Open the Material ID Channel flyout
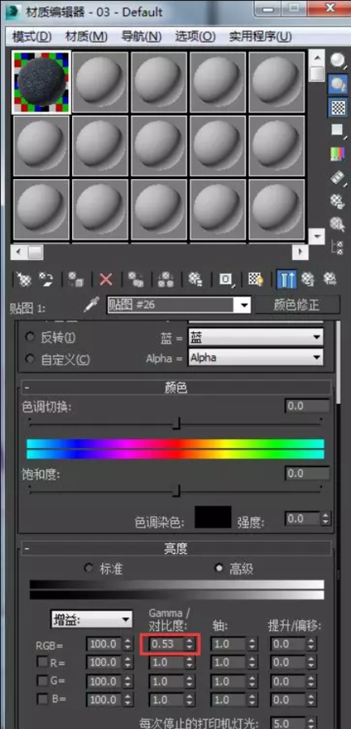The image size is (351, 729). (x=227, y=279)
